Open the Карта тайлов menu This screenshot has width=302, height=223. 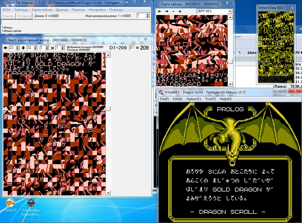[x=42, y=10]
